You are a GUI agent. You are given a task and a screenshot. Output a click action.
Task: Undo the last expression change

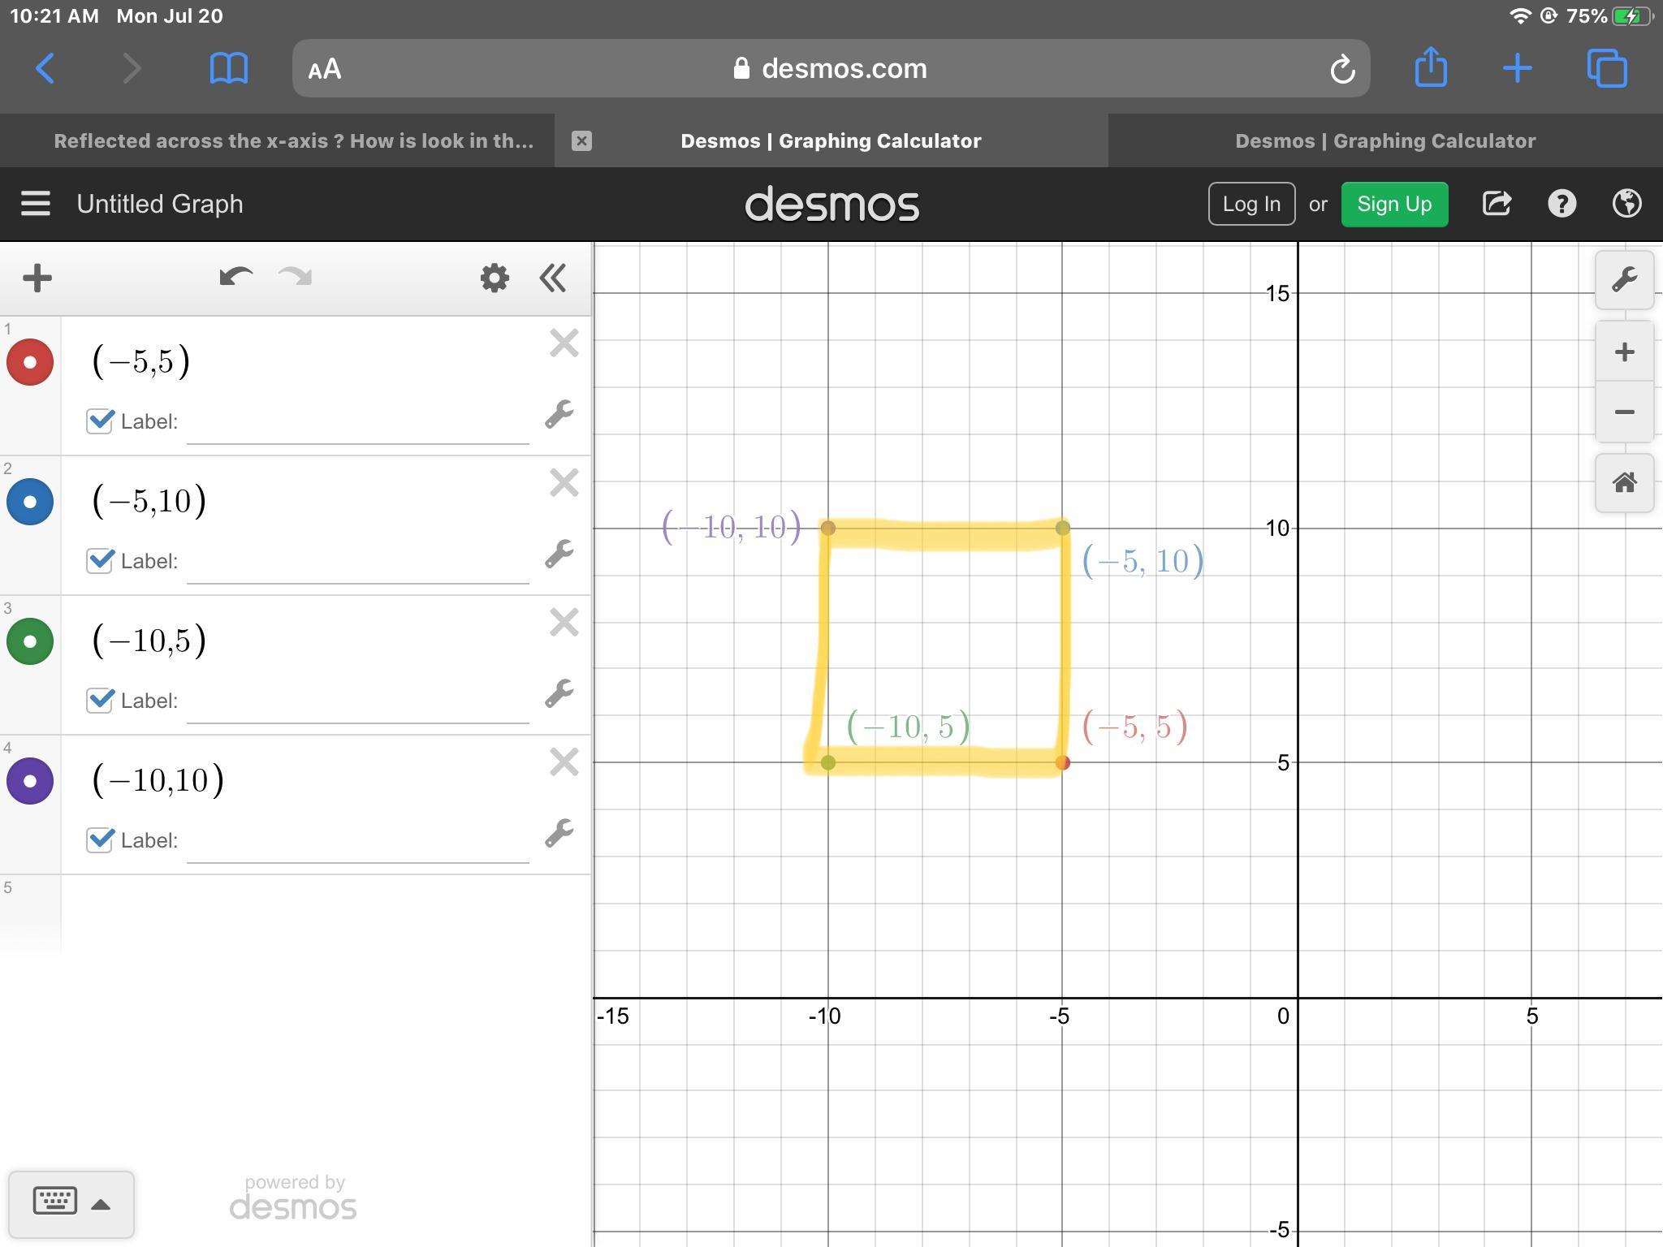235,278
